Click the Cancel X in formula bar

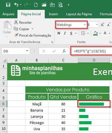(44, 51)
